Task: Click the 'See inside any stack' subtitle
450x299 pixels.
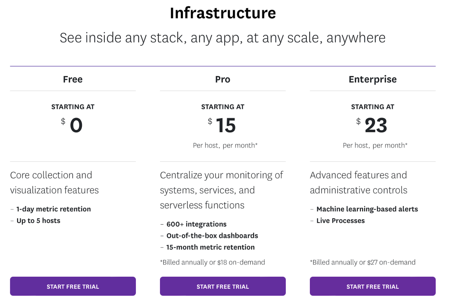Action: point(222,37)
